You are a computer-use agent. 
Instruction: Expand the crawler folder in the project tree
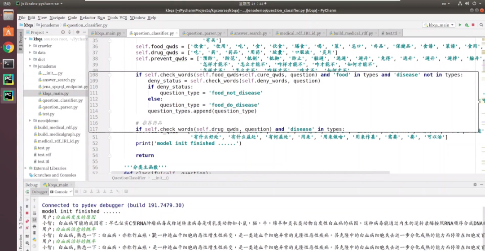pyautogui.click(x=29, y=46)
